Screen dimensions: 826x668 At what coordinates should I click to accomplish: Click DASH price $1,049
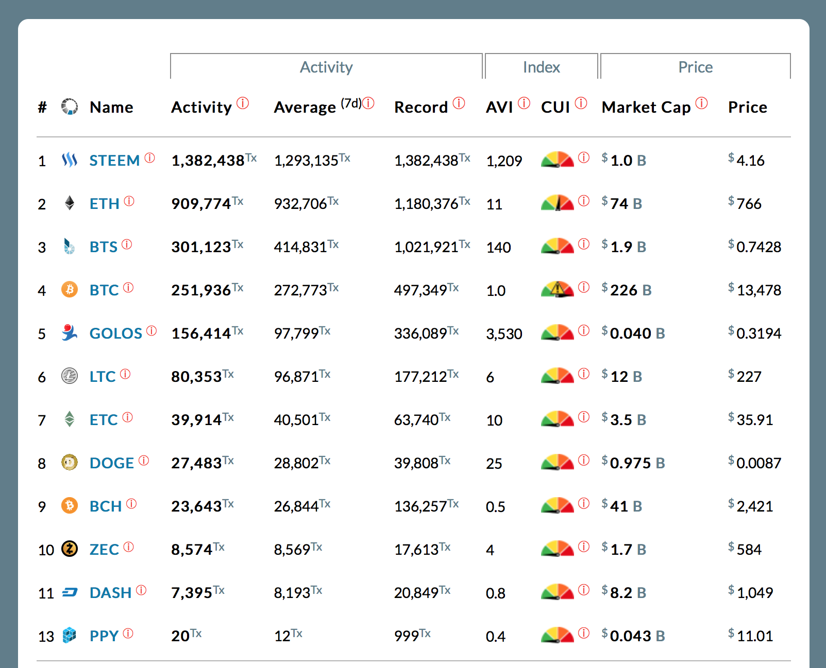(751, 592)
